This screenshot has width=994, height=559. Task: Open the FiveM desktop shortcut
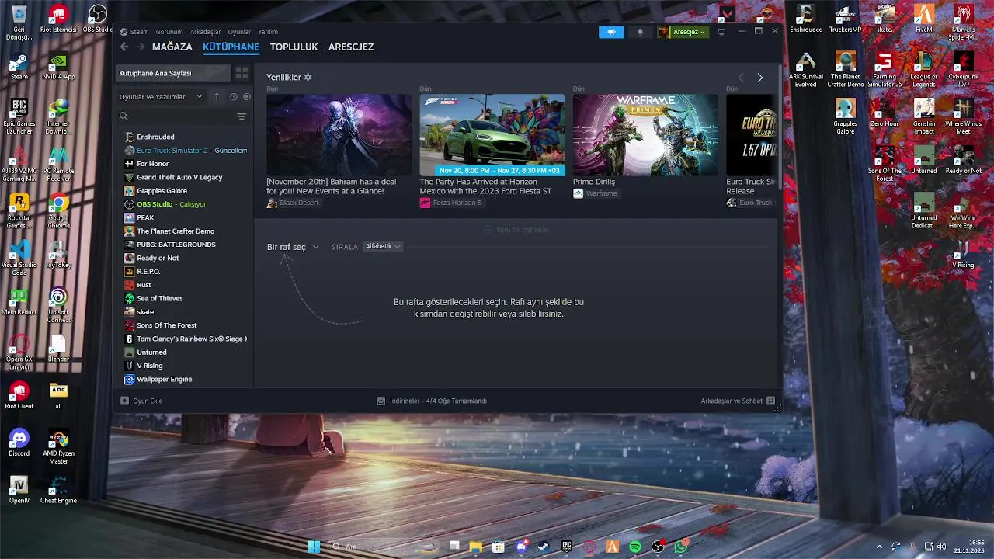coord(924,19)
